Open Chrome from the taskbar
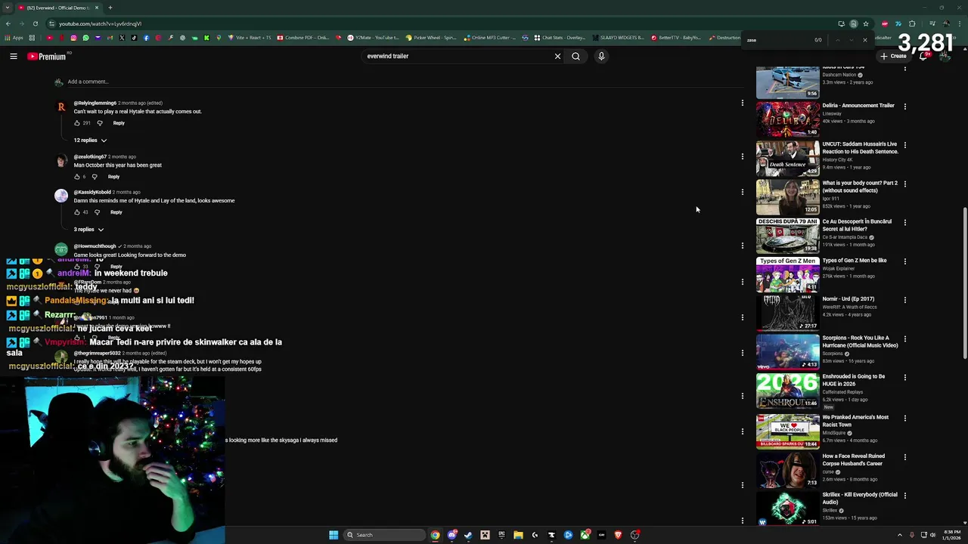Viewport: 968px width, 544px height. 435,535
